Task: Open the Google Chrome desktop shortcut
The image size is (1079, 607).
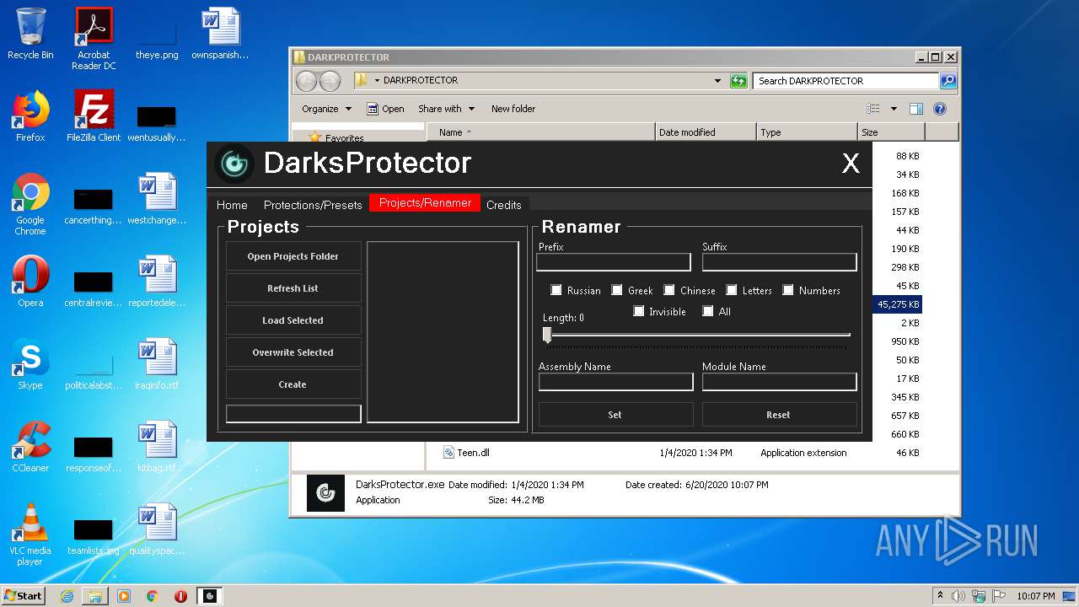Action: coord(30,204)
